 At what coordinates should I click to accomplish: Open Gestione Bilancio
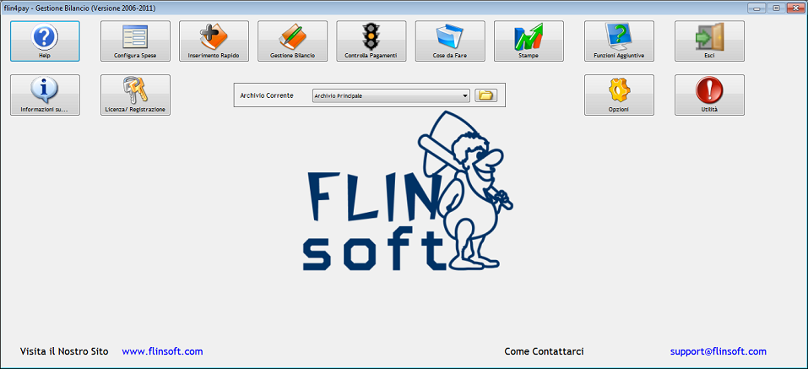click(x=293, y=41)
